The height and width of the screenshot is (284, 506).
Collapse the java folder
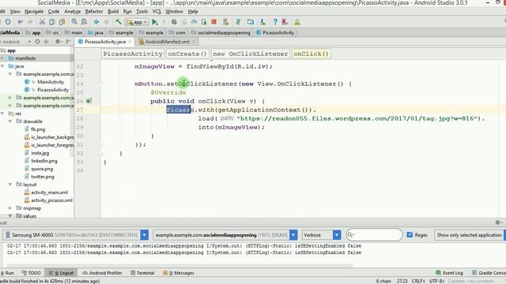(x=2, y=66)
